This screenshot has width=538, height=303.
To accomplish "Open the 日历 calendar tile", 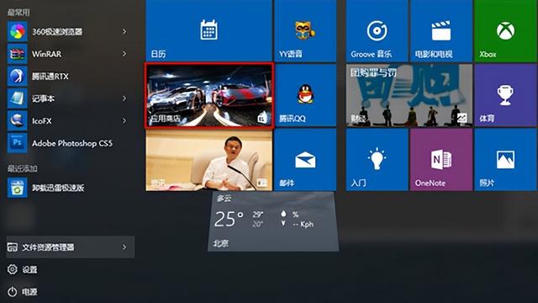I will pos(209,30).
